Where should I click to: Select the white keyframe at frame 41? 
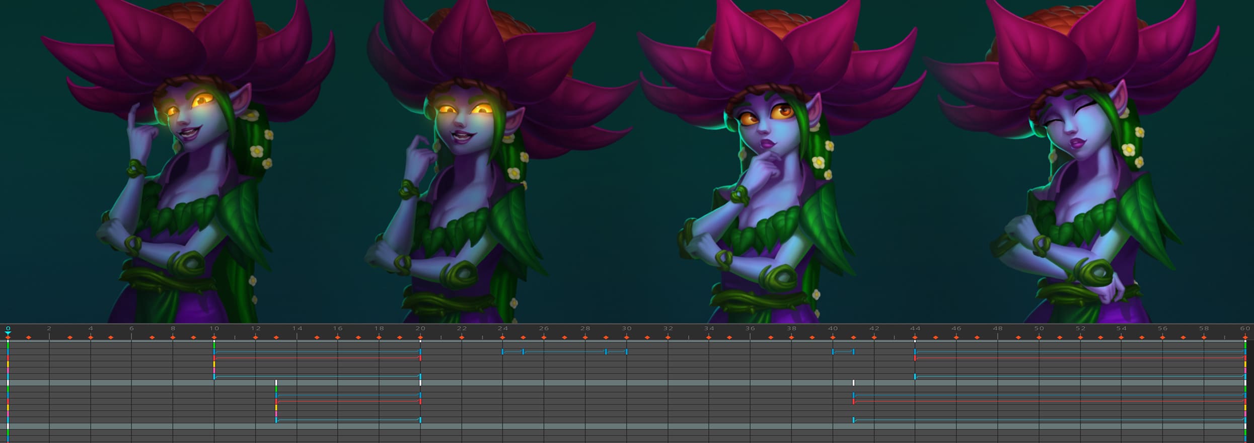tap(853, 383)
